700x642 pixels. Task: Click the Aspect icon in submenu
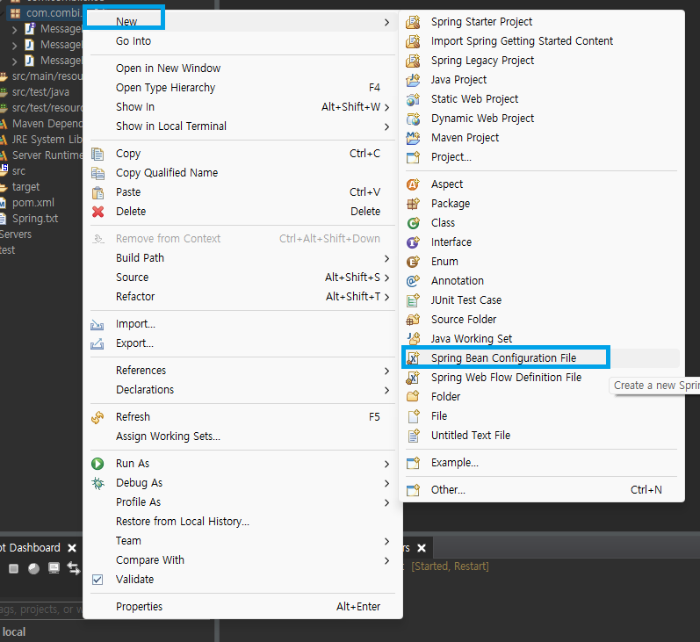tap(413, 184)
